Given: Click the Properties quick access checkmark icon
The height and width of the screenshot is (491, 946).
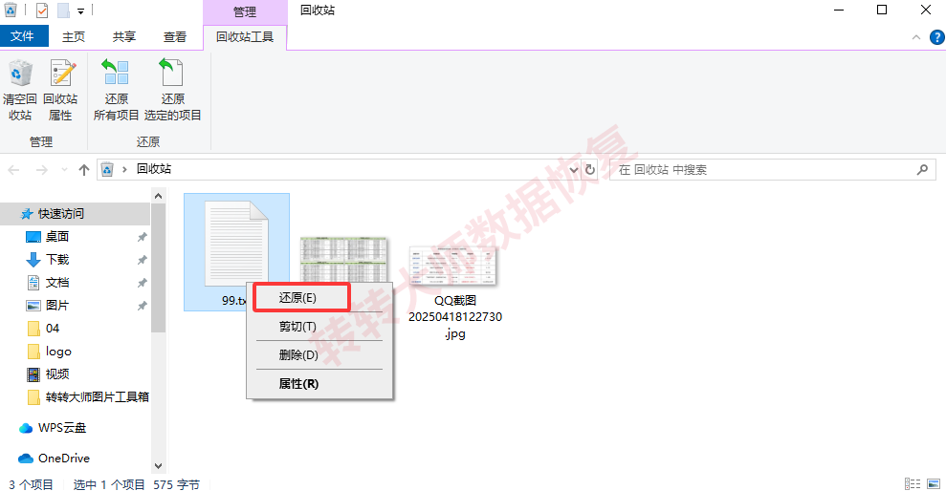Looking at the screenshot, I should tap(42, 11).
